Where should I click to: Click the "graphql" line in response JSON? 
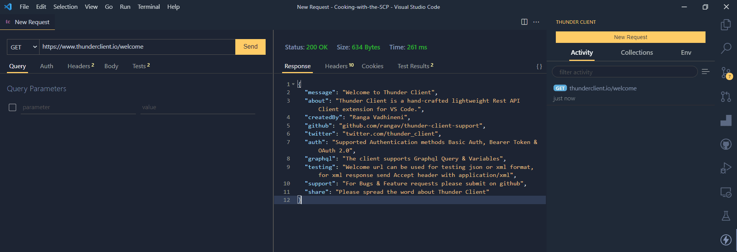point(405,159)
